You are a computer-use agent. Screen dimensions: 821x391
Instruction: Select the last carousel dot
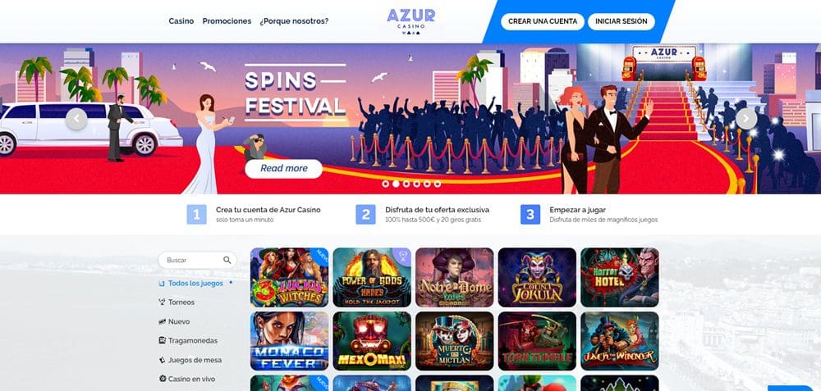click(x=438, y=184)
